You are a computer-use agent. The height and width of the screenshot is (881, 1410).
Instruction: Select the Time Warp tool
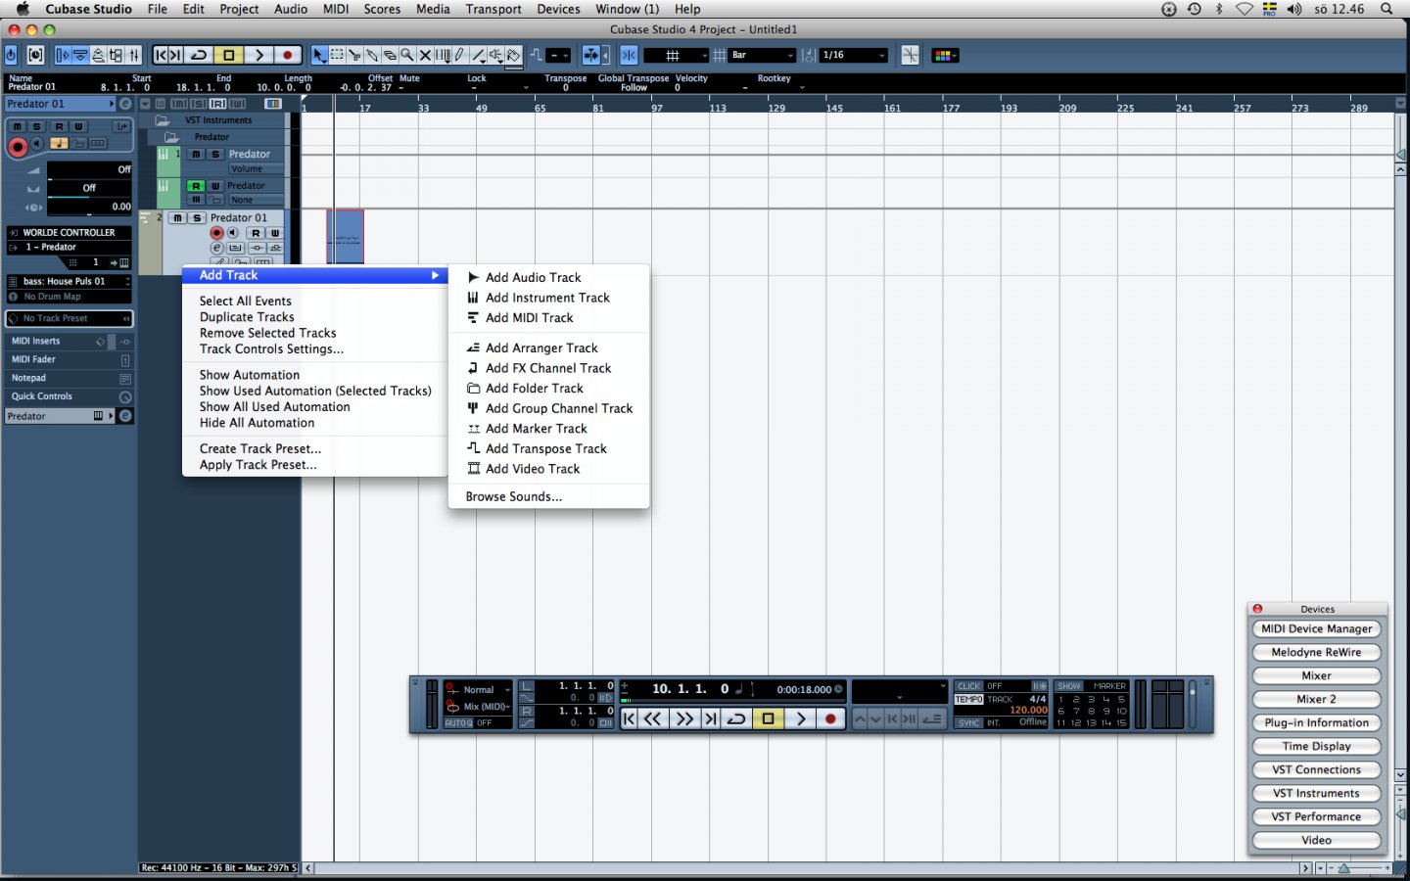click(443, 56)
